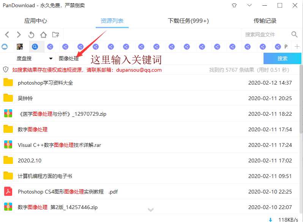303x222 pixels.
Task: Select the blue search tab icon
Action: 35,47
